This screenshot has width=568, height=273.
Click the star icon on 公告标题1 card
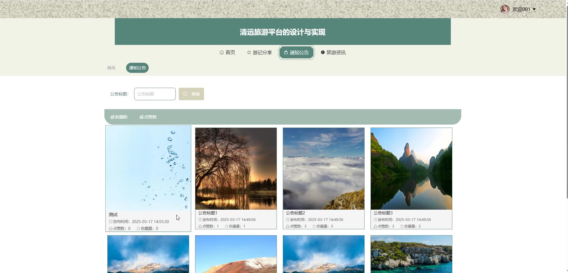click(x=227, y=226)
